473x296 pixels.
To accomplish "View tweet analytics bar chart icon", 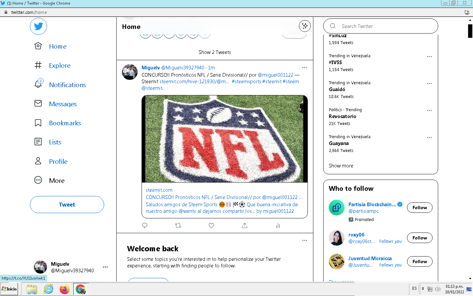I will (x=278, y=226).
